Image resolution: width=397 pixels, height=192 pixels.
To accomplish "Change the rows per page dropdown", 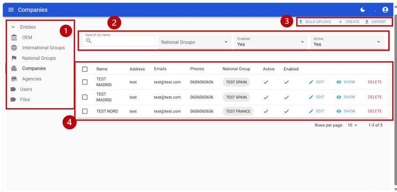I will click(x=352, y=125).
